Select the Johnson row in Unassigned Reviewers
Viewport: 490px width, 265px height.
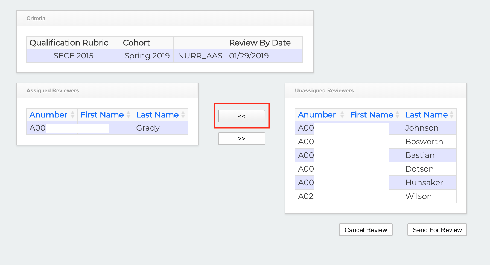point(422,128)
